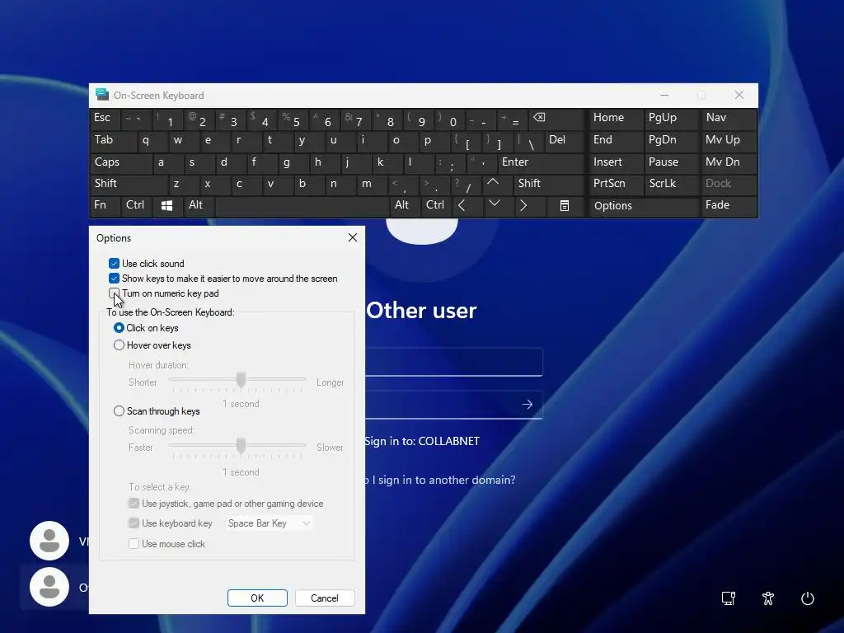Click the Del key
The image size is (844, 633).
(x=564, y=140)
